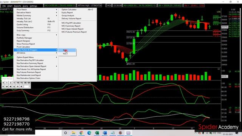Expand the Price Watch submenu
The width and height of the screenshot is (242, 136).
(x=36, y=9)
